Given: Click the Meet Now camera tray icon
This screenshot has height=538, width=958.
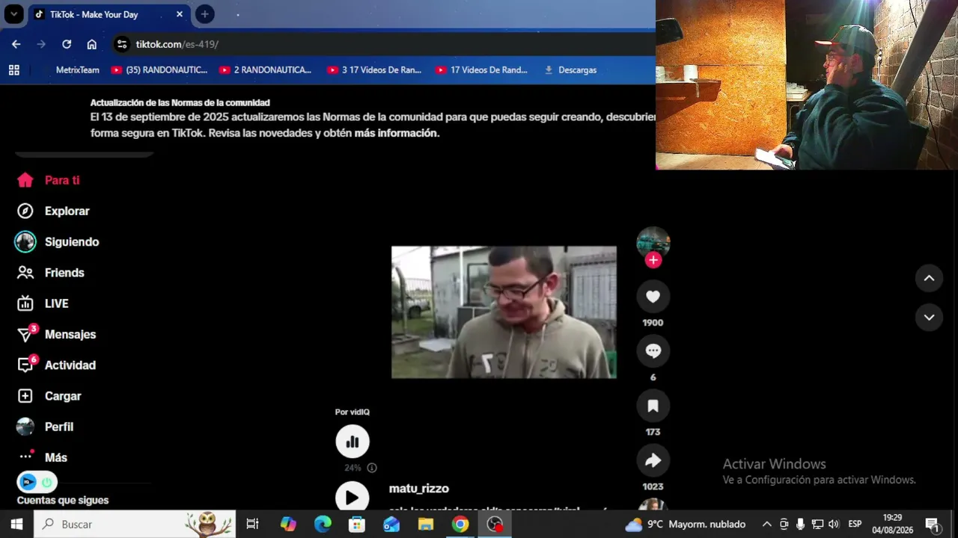Looking at the screenshot, I should pyautogui.click(x=784, y=525).
